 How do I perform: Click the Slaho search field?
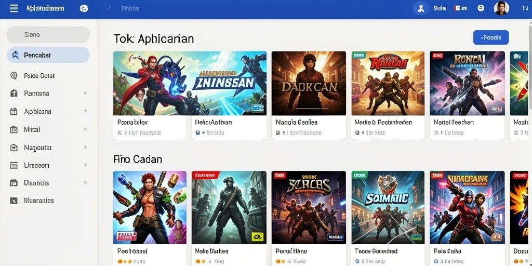click(x=48, y=35)
